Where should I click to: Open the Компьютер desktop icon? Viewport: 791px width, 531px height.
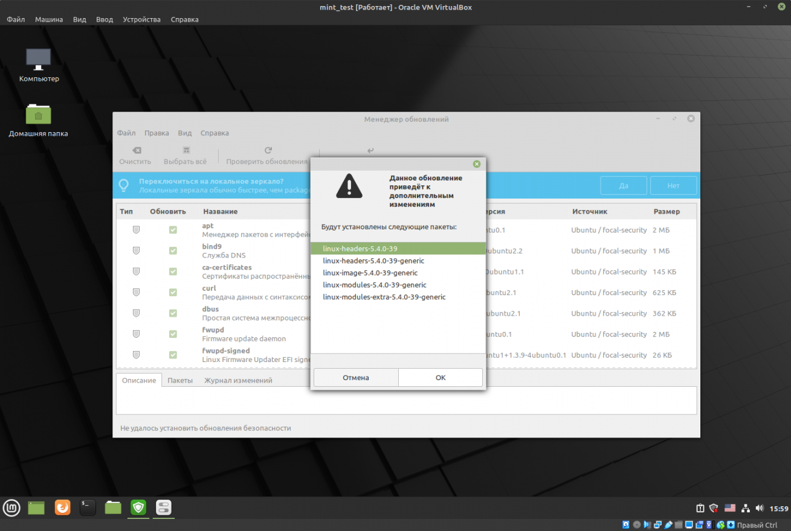39,65
